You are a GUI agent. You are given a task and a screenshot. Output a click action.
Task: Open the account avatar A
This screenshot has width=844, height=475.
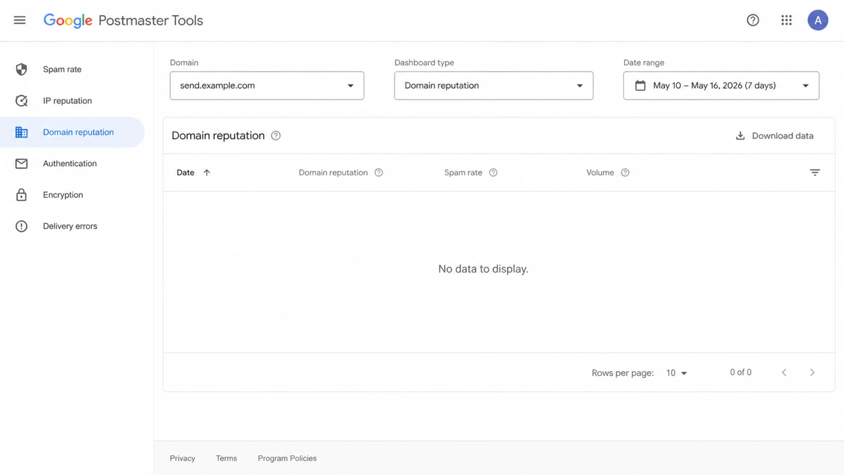818,20
